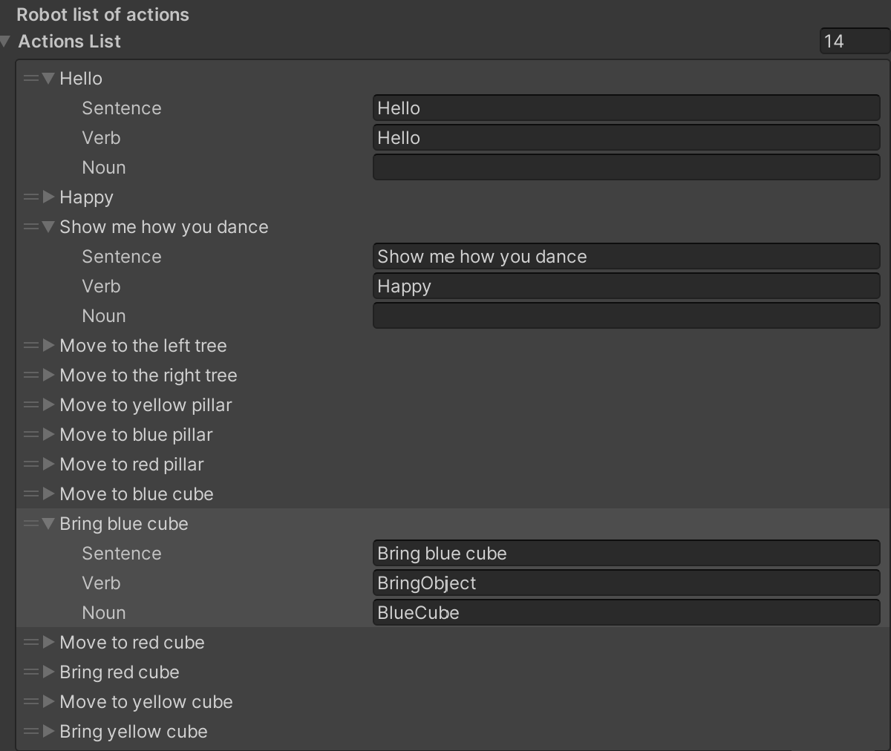Edit the Actions List size field showing 14
The image size is (891, 751).
pos(853,41)
